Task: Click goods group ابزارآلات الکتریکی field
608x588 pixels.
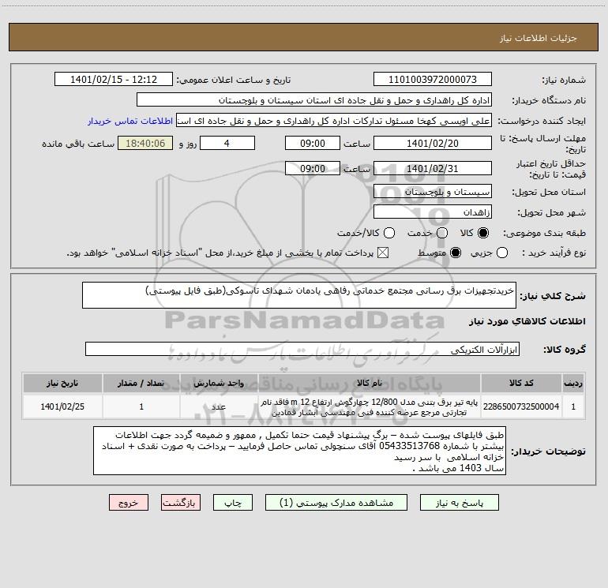Action: point(302,349)
